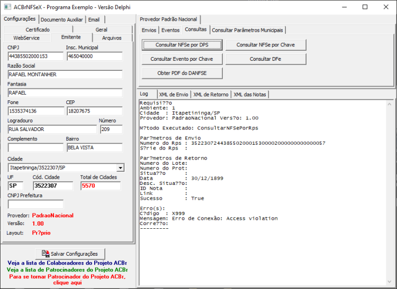Click the 'Data : 30/12/1899' log line
This screenshot has width=397, height=289.
click(x=182, y=179)
